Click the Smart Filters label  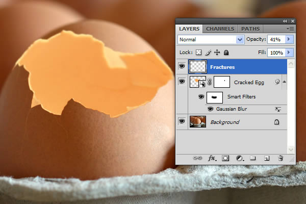[x=241, y=96]
